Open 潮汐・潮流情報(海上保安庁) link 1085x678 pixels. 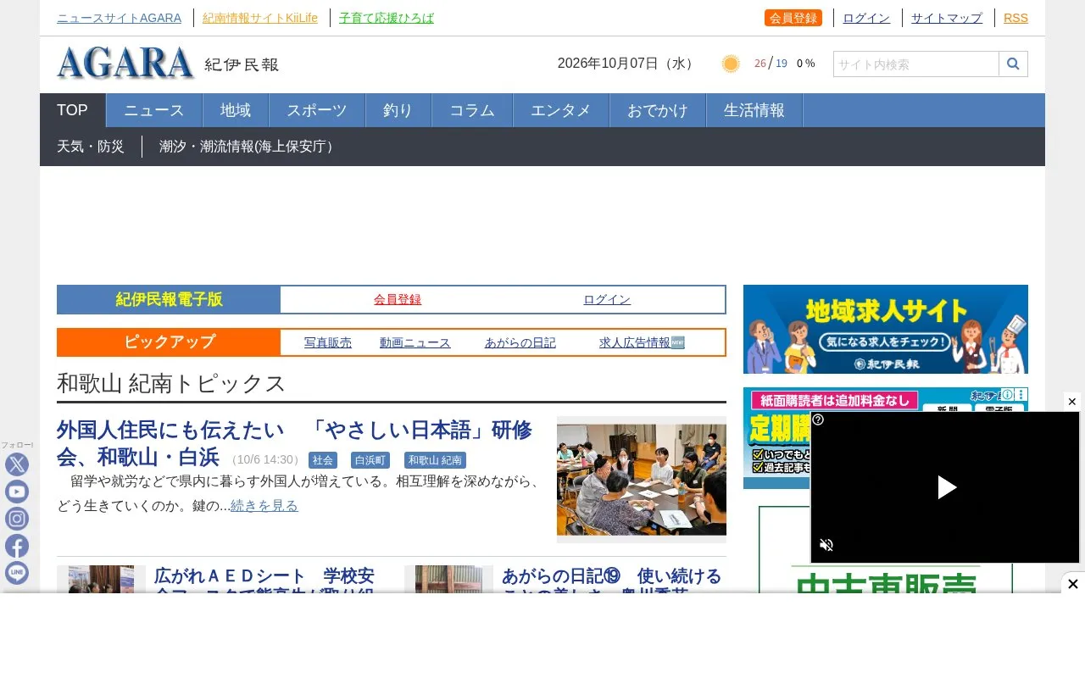click(249, 147)
